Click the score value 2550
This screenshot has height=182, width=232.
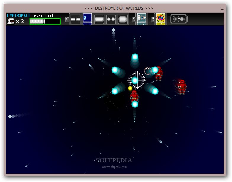pyautogui.click(x=49, y=15)
